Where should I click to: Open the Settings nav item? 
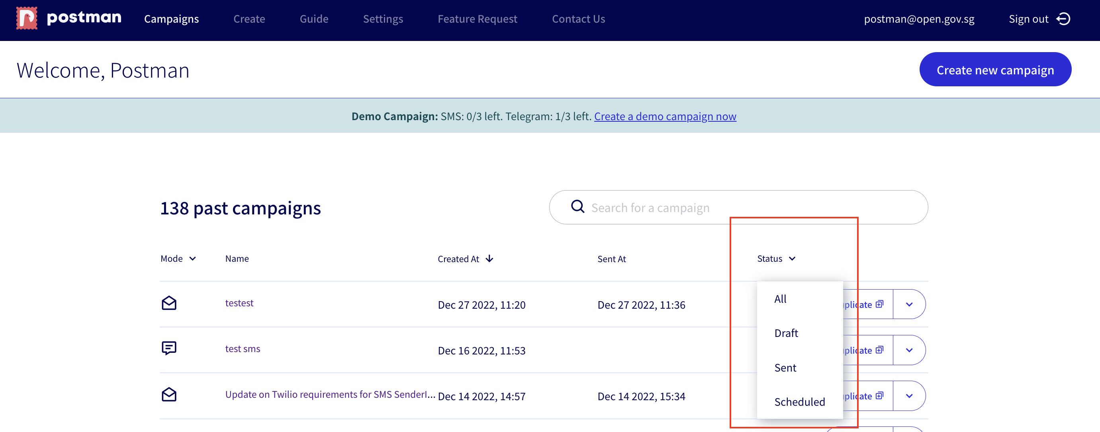coord(383,19)
